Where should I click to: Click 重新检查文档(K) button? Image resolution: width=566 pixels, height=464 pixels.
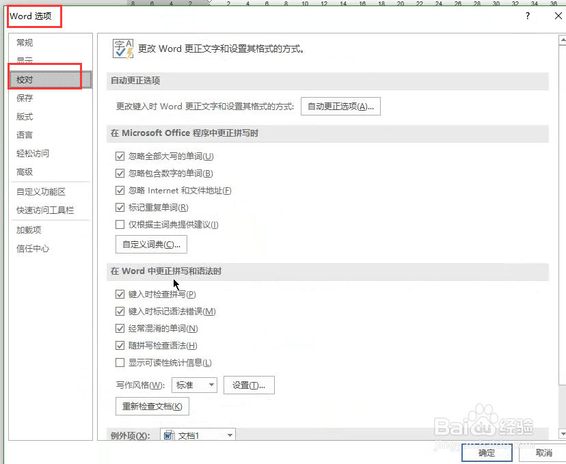[x=152, y=407]
